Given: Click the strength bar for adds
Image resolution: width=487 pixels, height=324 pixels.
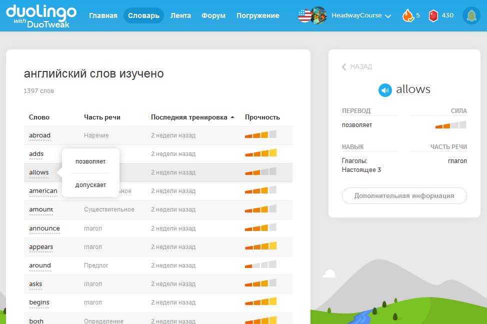Looking at the screenshot, I should pyautogui.click(x=260, y=153).
